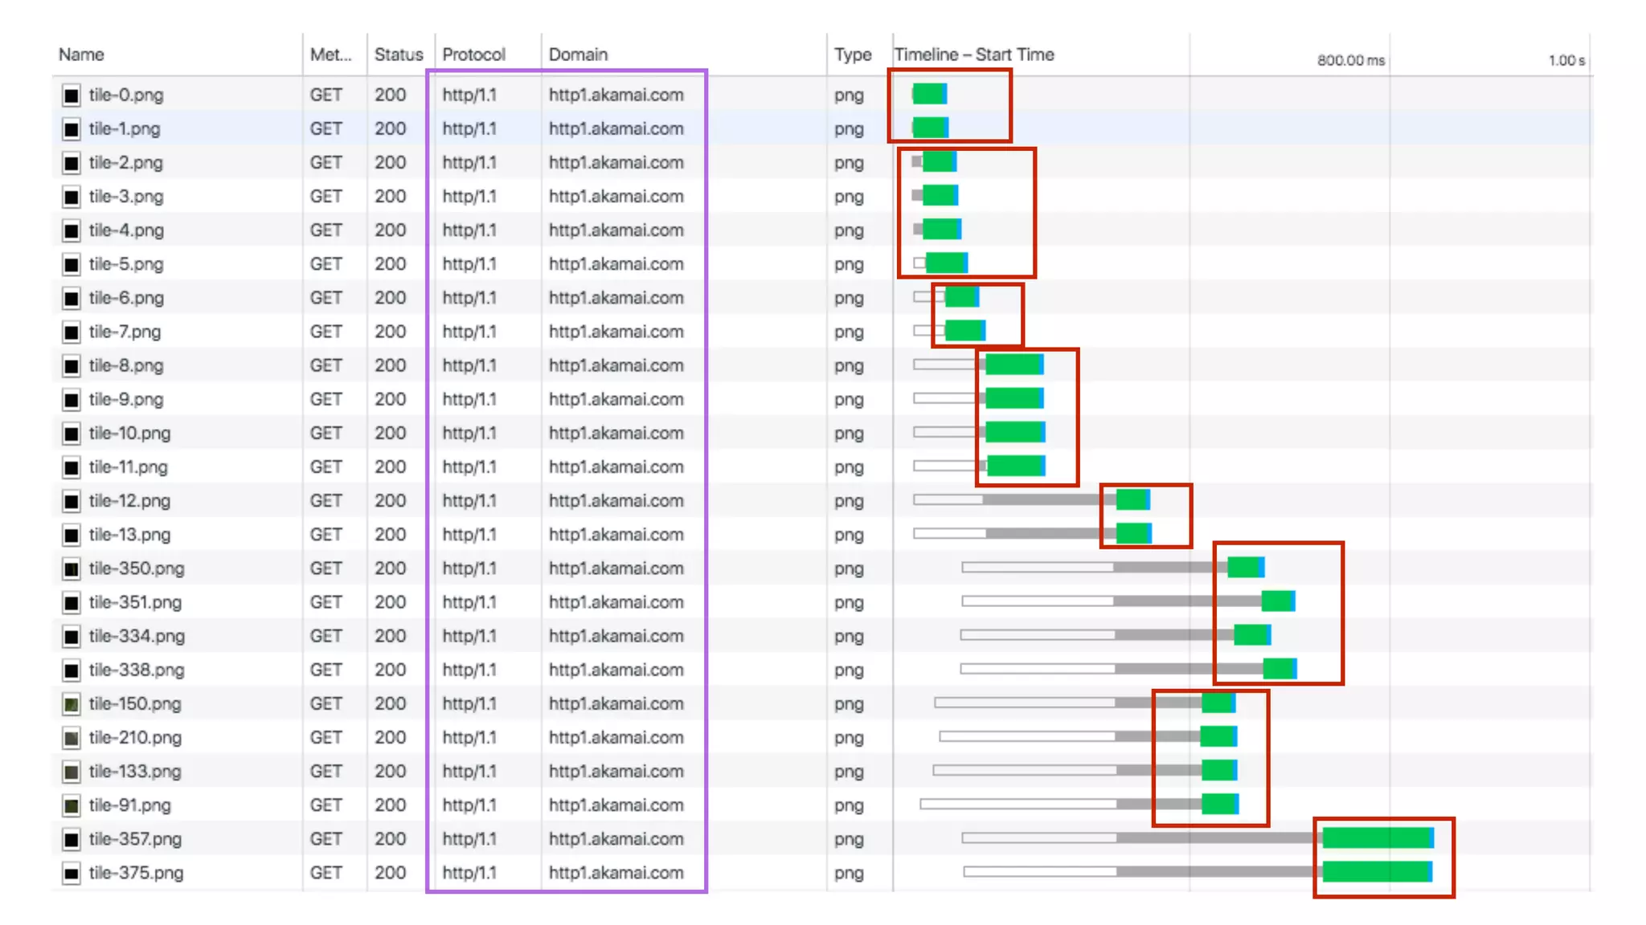Click the Type column header
This screenshot has height=925, width=1646.
[852, 55]
